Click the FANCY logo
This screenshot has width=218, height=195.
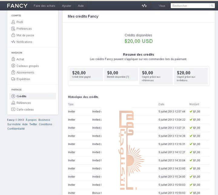17,6
